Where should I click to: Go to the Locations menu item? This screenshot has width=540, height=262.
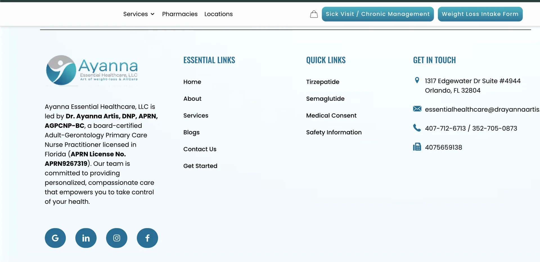tap(219, 14)
